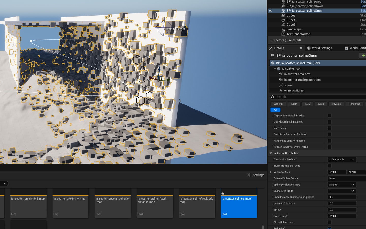Enable Display Static Mesh Proxies checkbox

[x=330, y=116]
